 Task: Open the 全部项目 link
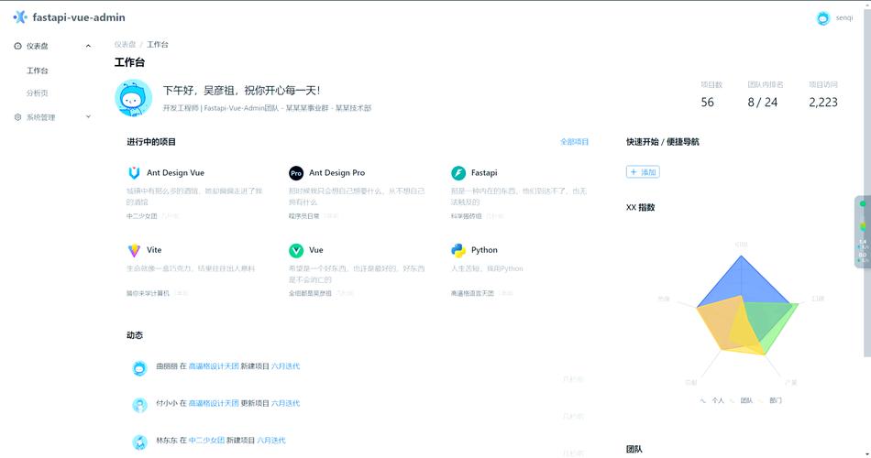(x=574, y=142)
